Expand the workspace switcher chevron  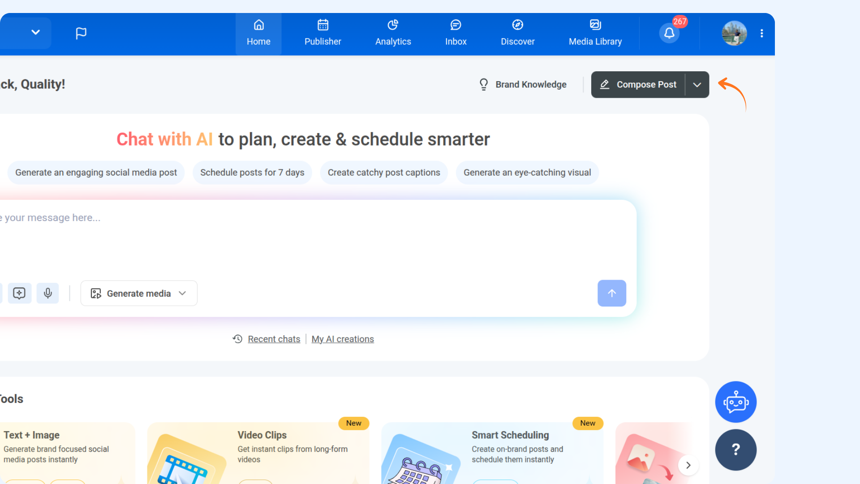(x=35, y=32)
